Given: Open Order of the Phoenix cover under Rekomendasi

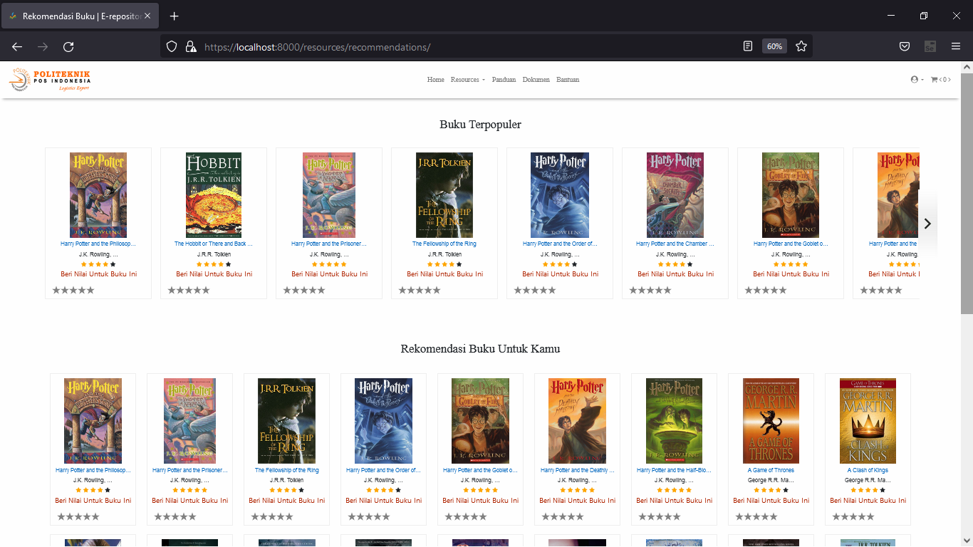Looking at the screenshot, I should click(x=384, y=421).
